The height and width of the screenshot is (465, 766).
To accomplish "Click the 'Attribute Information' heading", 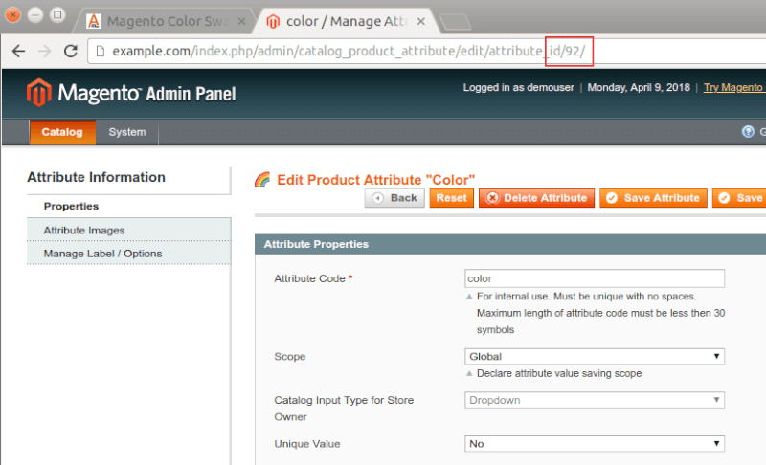I will (x=96, y=177).
